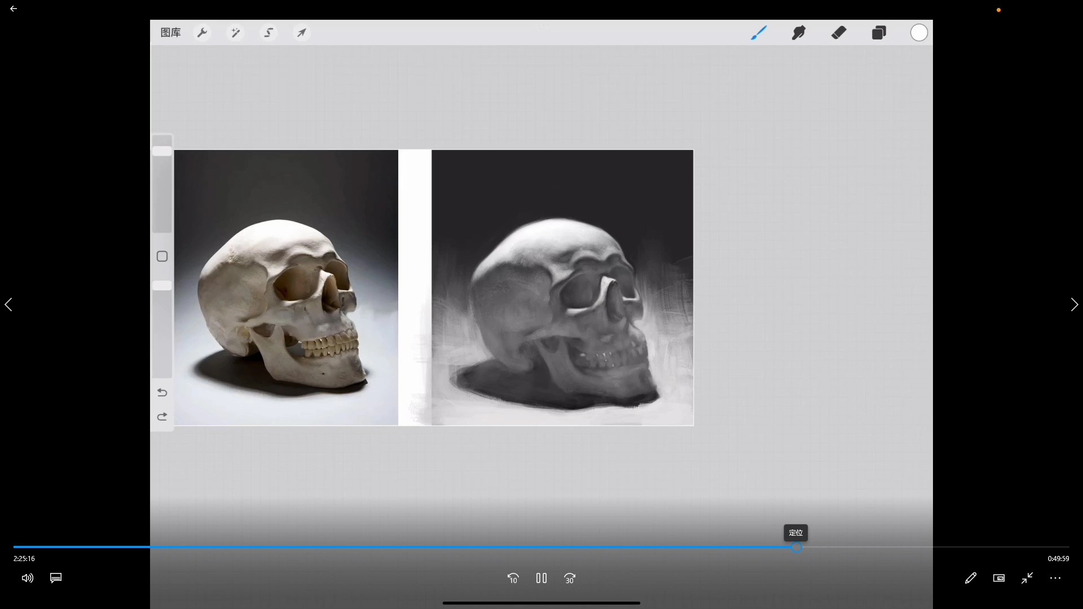1083x609 pixels.
Task: Select the Paint brush tool
Action: point(759,33)
